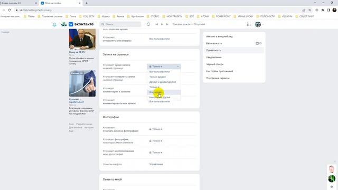Click the badge icon beside Безопасность
The width and height of the screenshot is (338, 190).
(257, 43)
